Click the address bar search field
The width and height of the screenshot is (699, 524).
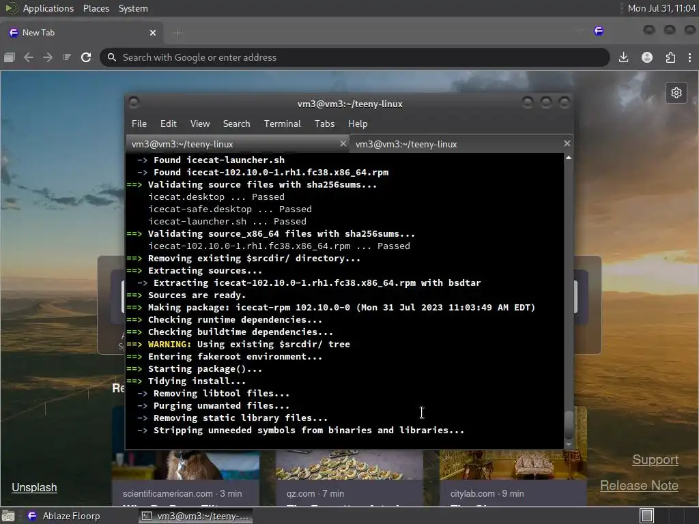click(355, 57)
